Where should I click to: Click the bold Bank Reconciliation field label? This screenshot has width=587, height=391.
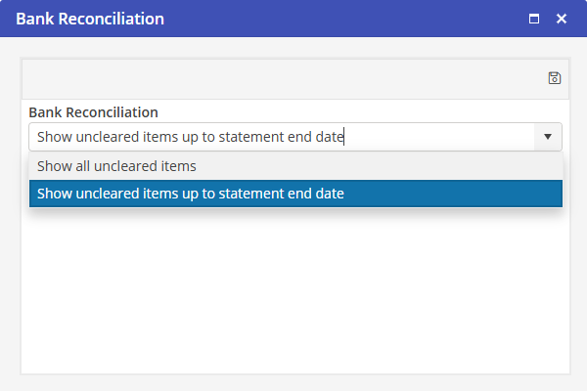[x=93, y=112]
